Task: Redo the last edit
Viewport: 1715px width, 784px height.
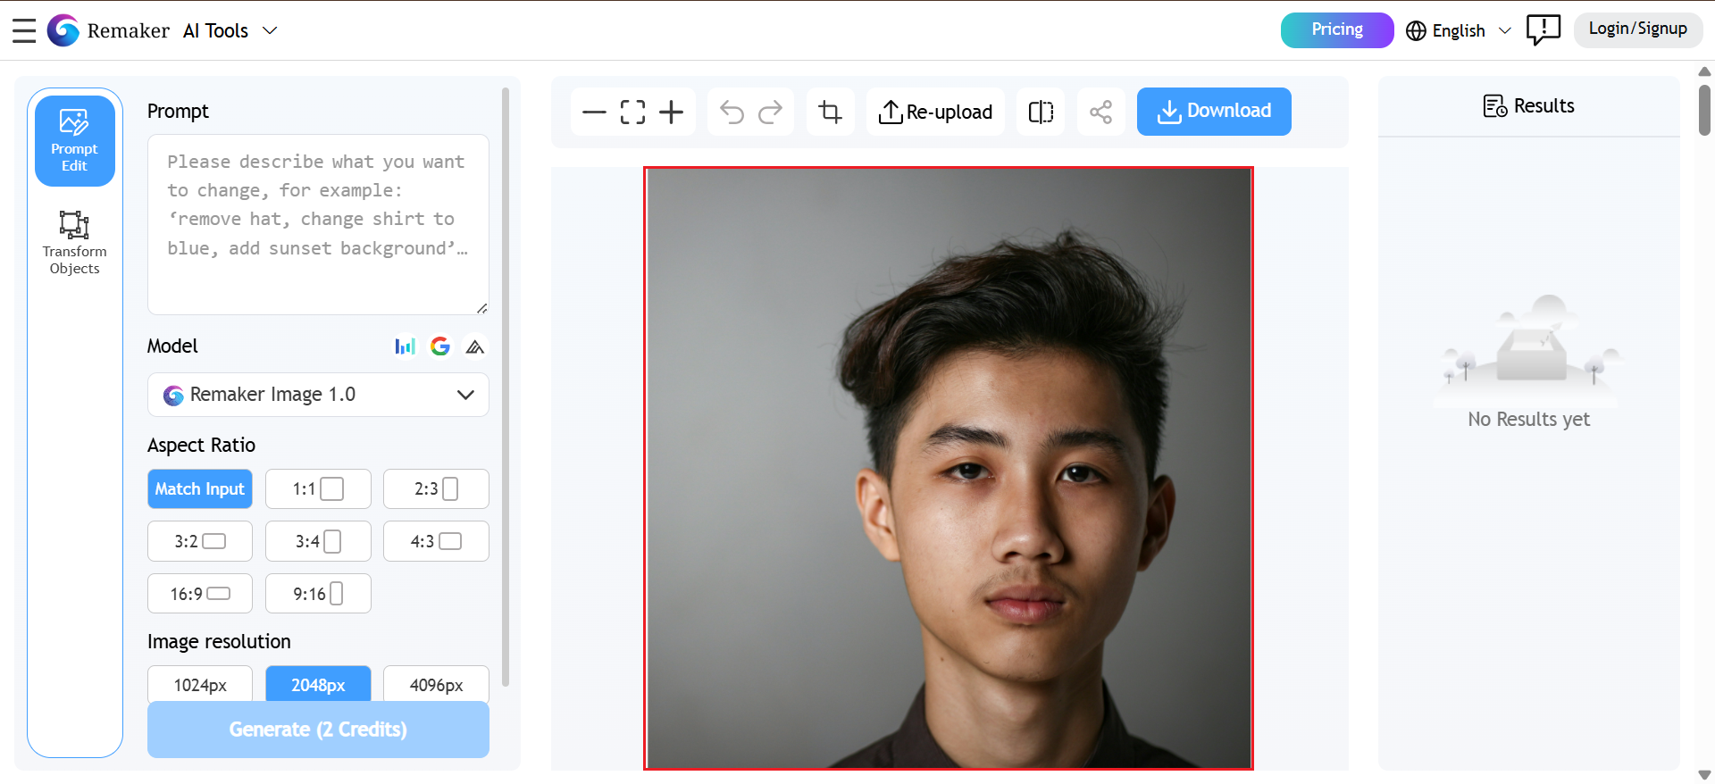Action: (770, 112)
